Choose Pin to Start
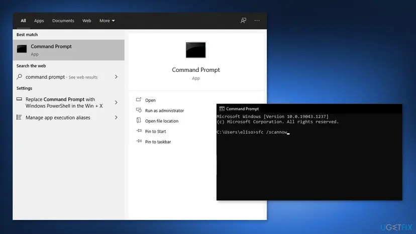Image resolution: width=416 pixels, height=234 pixels. tap(155, 132)
